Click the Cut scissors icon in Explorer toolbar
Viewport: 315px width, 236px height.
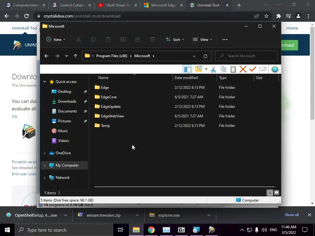pyautogui.click(x=78, y=40)
